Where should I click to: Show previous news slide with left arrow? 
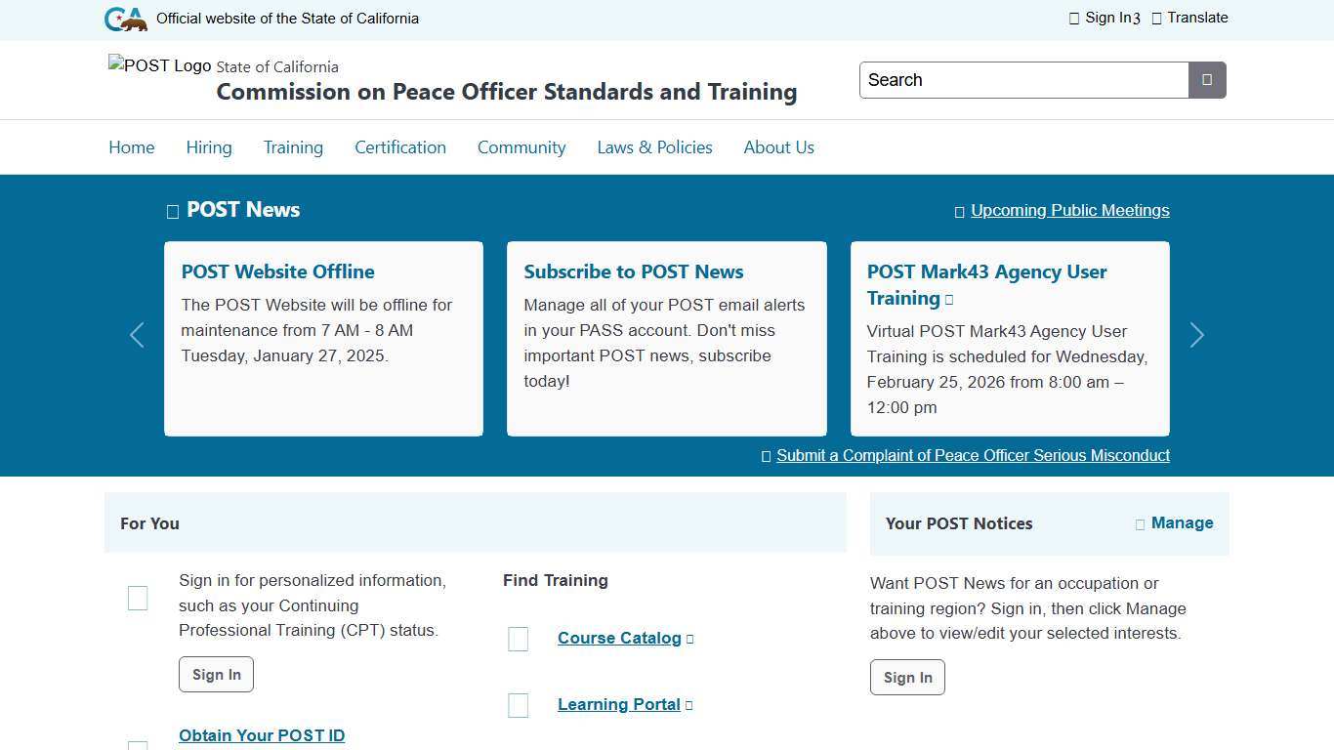pyautogui.click(x=137, y=335)
